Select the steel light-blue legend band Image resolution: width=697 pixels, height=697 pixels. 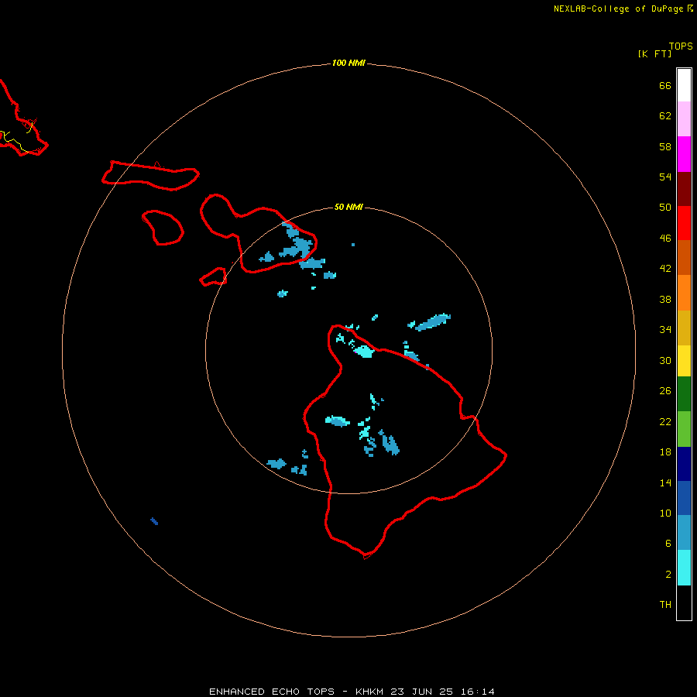coord(684,533)
